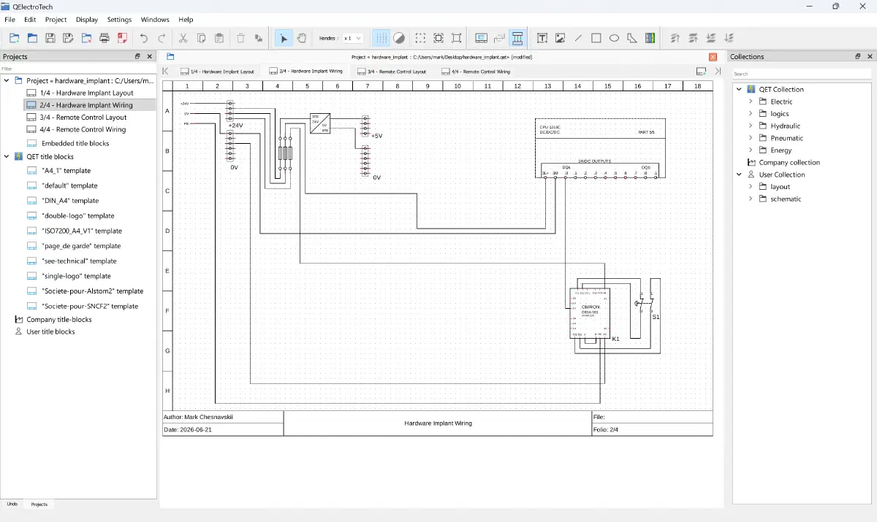Viewport: 877px width, 522px height.
Task: Click the Open project folder icon
Action: click(x=32, y=38)
